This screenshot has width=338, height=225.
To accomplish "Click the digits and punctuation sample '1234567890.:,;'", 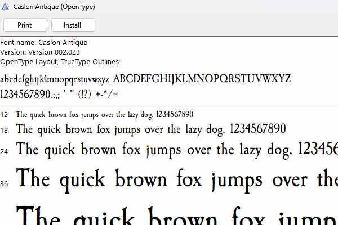I will [x=30, y=94].
